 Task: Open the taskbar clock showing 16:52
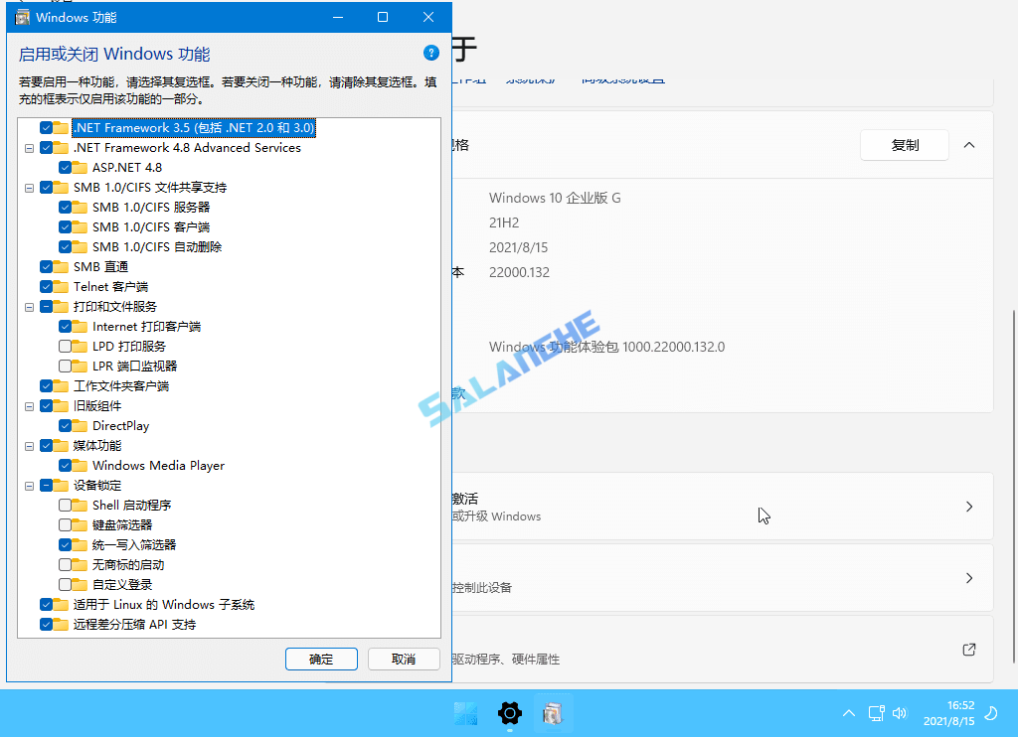948,713
